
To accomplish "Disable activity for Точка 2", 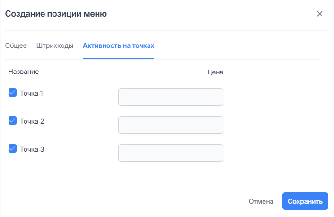I will (13, 121).
